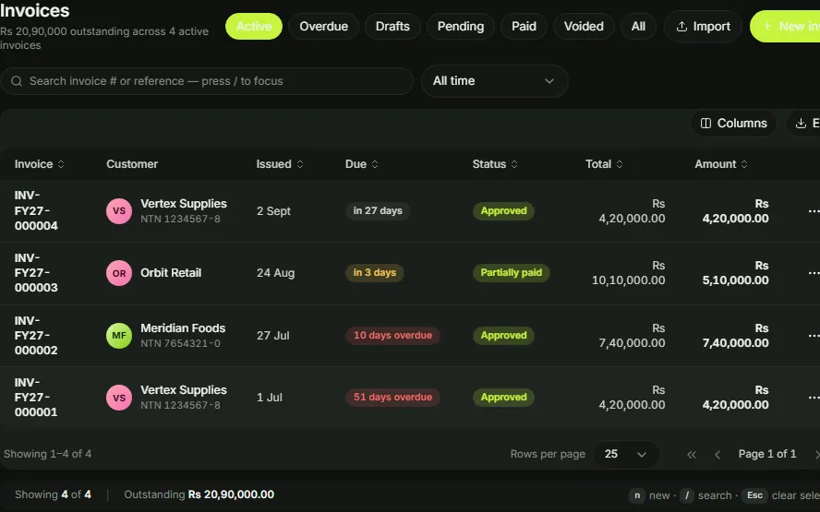Click the '10 days overdue' badge
The width and height of the screenshot is (820, 512).
click(x=392, y=336)
